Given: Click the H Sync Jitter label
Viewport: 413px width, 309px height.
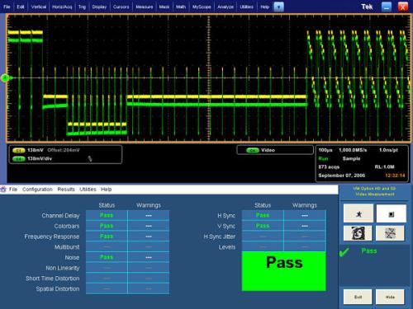Looking at the screenshot, I should (220, 236).
